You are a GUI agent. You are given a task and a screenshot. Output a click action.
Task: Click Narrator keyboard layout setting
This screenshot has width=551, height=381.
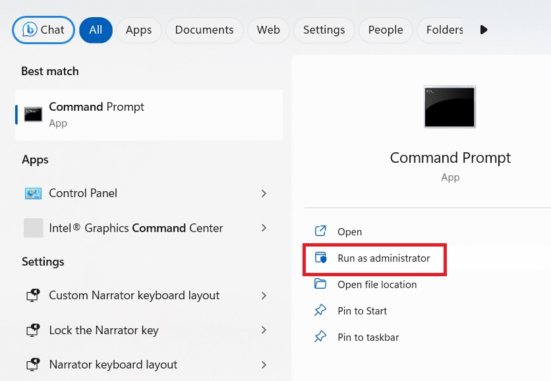[x=112, y=364]
